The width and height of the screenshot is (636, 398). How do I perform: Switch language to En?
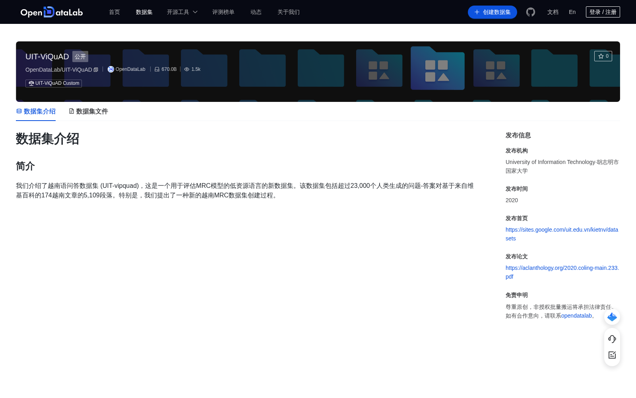tap(572, 12)
